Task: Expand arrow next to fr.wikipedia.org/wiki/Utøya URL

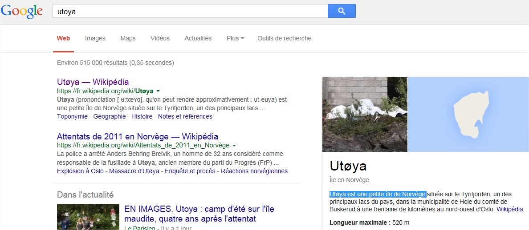Action: click(158, 91)
